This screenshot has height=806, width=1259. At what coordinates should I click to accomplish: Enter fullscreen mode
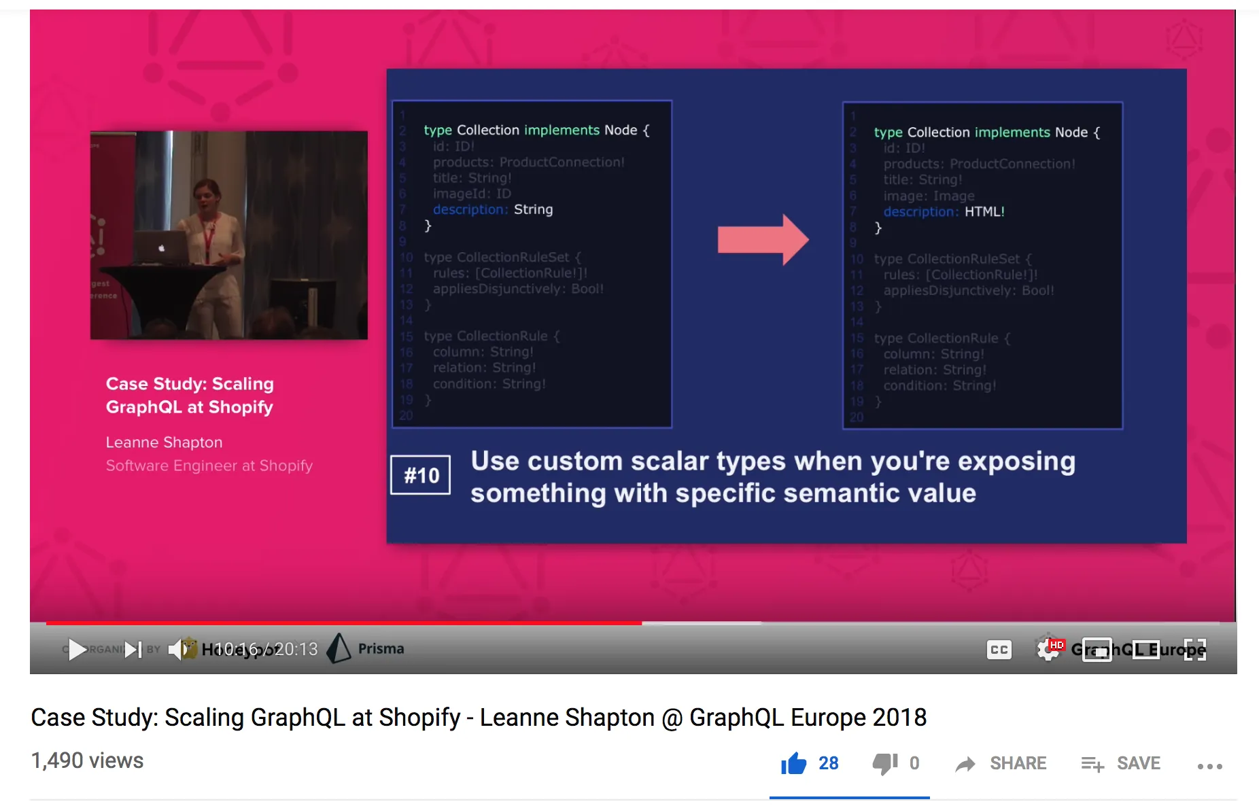(1195, 650)
